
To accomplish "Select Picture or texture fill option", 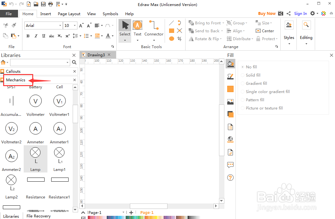I will [x=242, y=108].
